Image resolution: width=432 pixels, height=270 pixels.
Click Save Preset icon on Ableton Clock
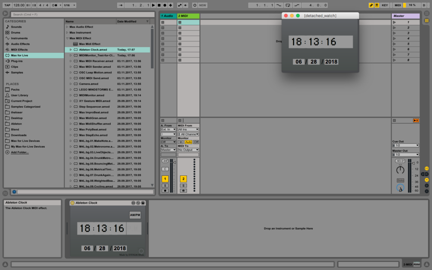(143, 203)
